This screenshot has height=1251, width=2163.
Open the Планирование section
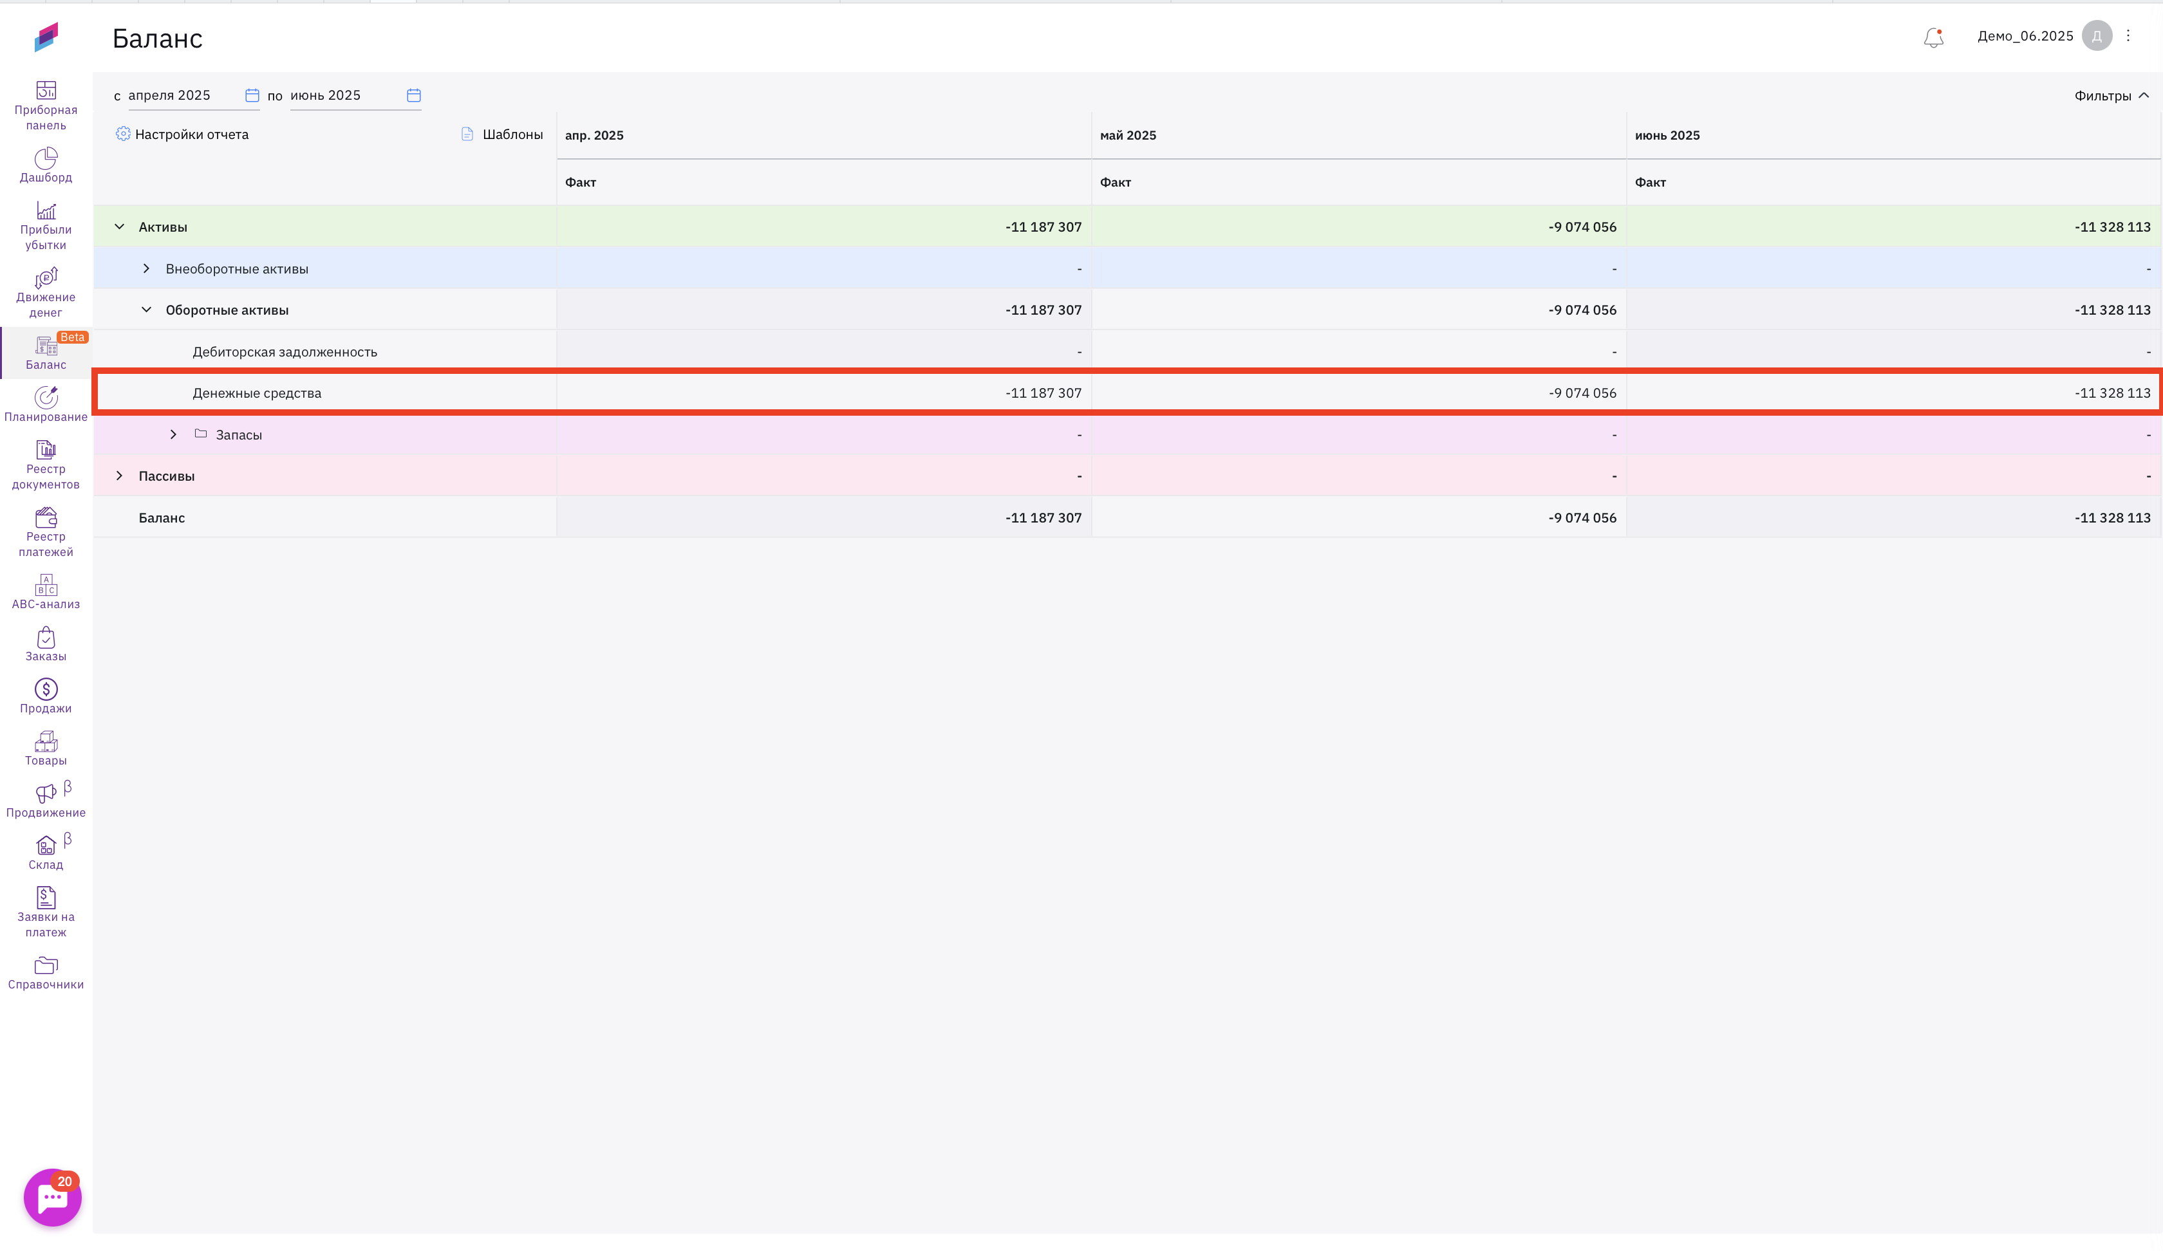[x=46, y=405]
